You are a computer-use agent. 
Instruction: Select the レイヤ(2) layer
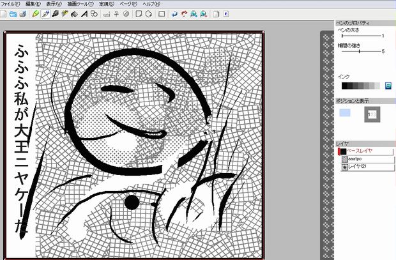point(367,167)
